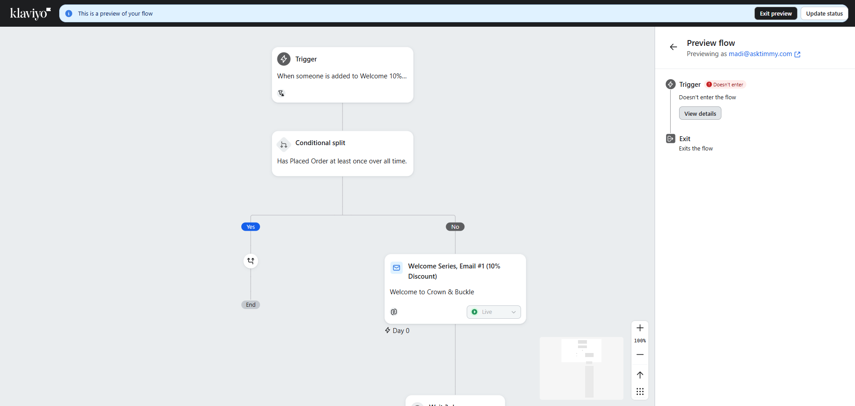Click the grid dots canvas icon
The image size is (855, 406).
coord(640,391)
